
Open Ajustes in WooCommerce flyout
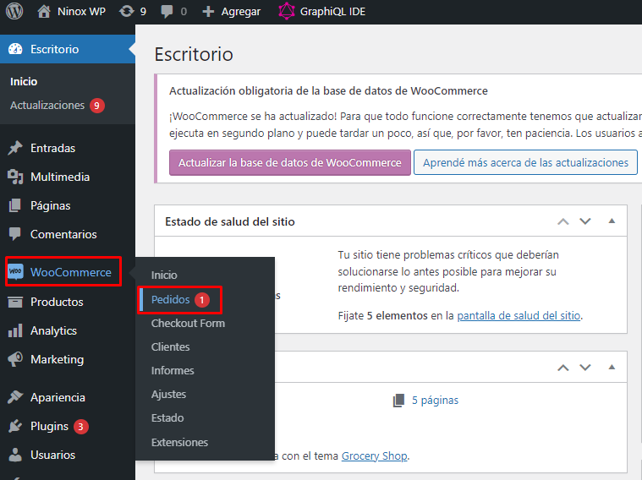tap(168, 395)
